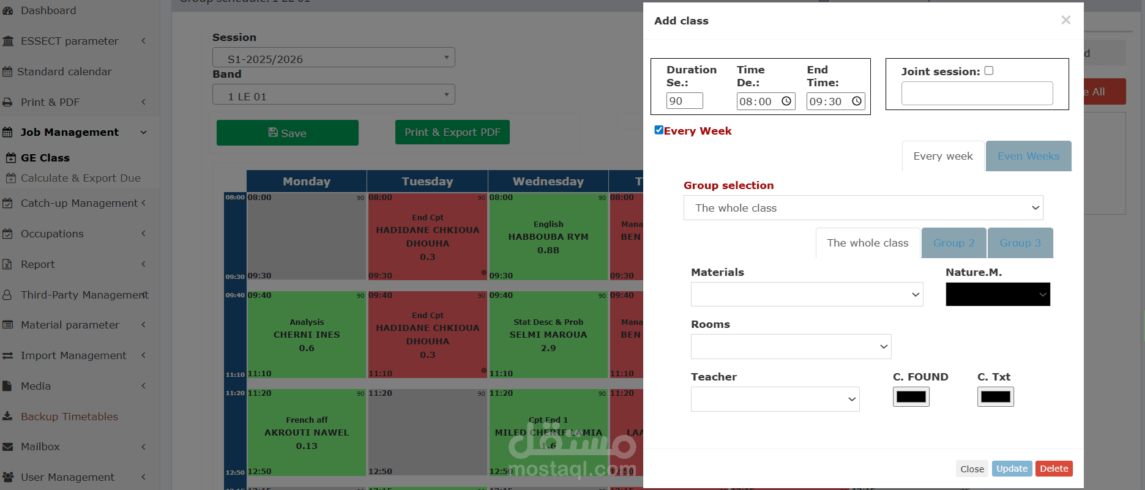The image size is (1145, 490).
Task: Click the Wednesday column header
Action: tap(548, 181)
